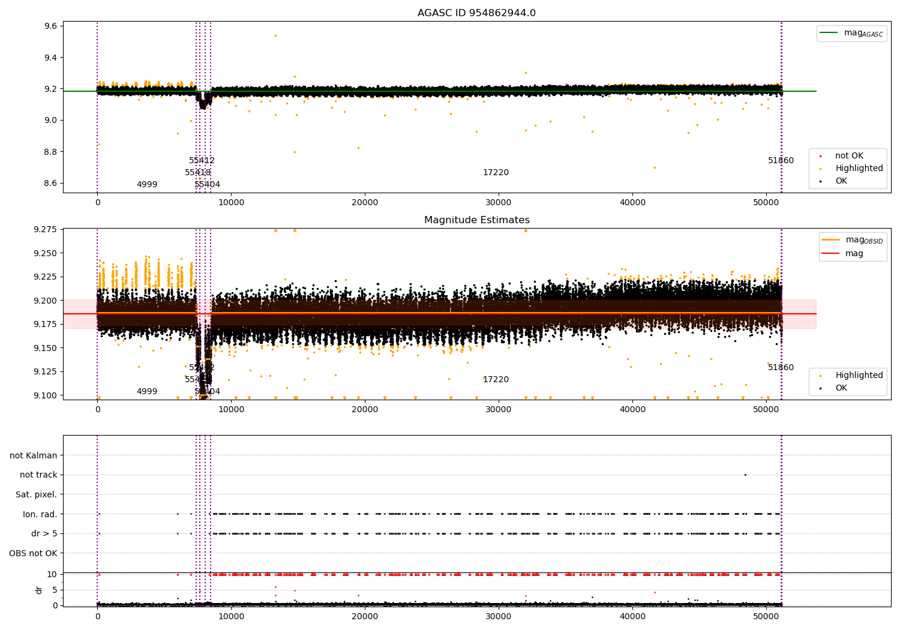Click OBSID label 4999 in Magnitude Estimates plot
The image size is (900, 630).
pyautogui.click(x=147, y=392)
